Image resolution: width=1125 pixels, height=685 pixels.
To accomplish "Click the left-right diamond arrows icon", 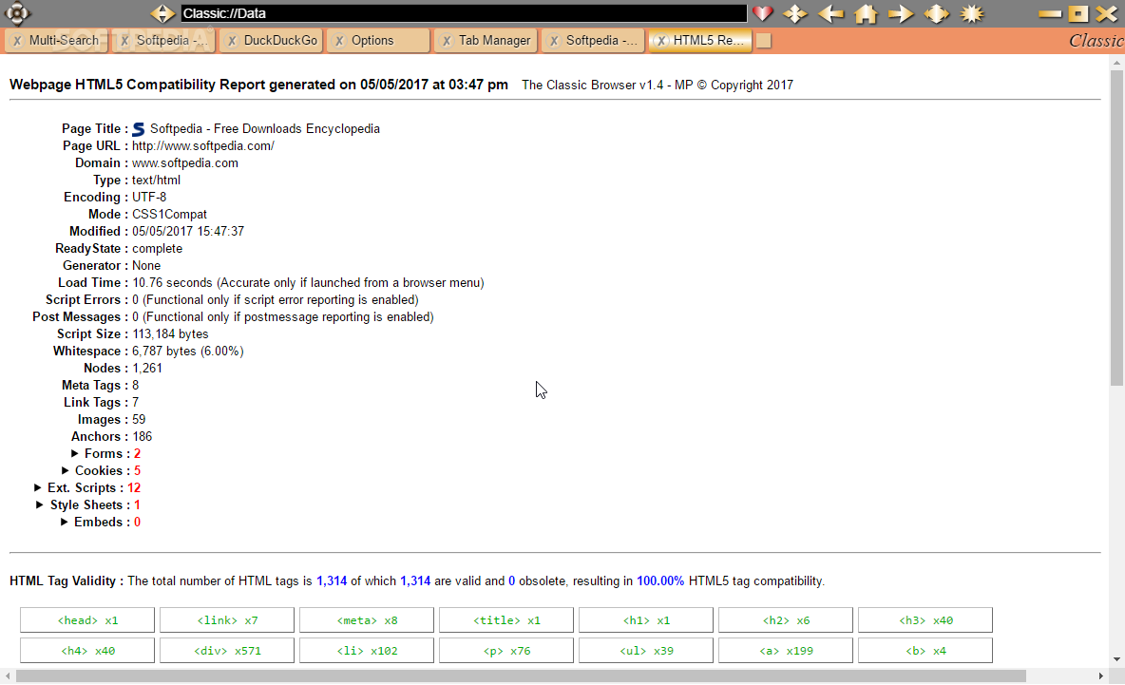I will point(936,13).
